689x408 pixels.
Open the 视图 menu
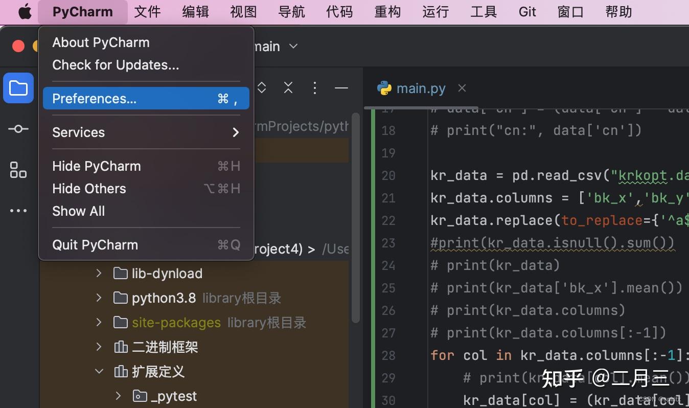click(x=243, y=11)
